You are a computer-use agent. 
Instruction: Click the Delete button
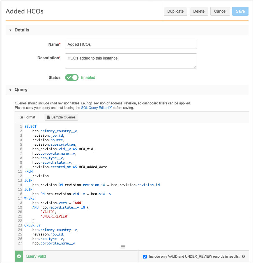pos(199,11)
